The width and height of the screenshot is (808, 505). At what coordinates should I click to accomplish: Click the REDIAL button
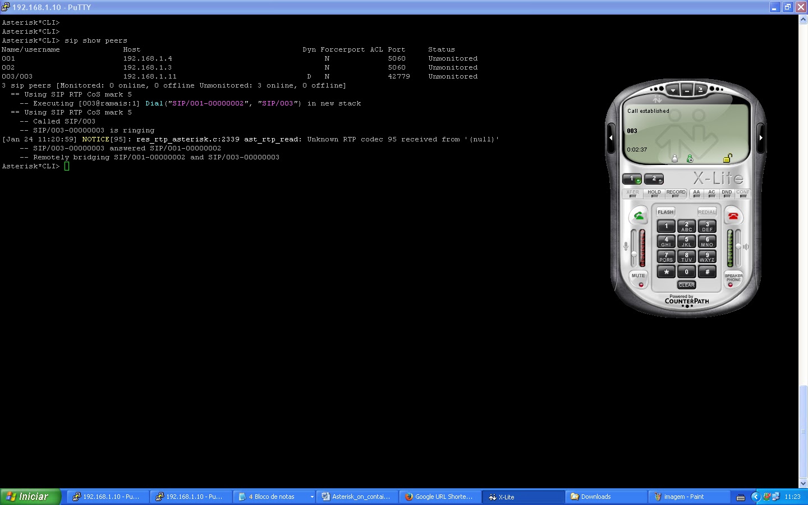click(706, 212)
